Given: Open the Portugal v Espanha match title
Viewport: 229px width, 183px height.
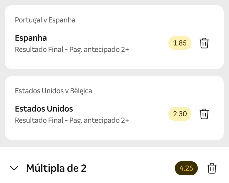Looking at the screenshot, I should point(45,20).
